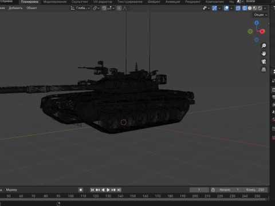Open the Маркер menu in timeline
275x206 pixels.
[x=11, y=190]
